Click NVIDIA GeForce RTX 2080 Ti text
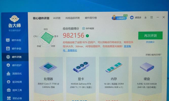This screenshot has height=101, width=169. (x=81, y=85)
